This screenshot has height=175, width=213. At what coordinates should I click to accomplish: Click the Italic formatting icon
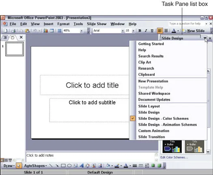point(146,31)
